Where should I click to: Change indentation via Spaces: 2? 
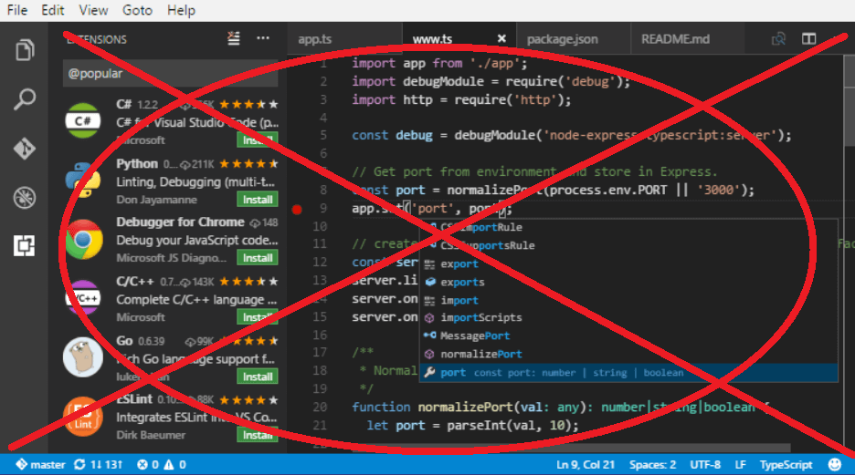[652, 465]
